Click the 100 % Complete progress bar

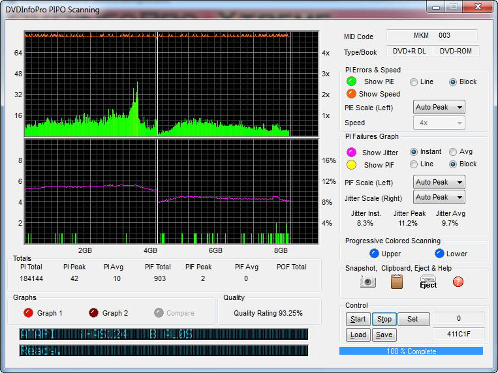[x=411, y=351]
